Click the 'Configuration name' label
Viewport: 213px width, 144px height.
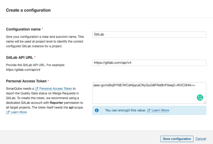[23, 29]
